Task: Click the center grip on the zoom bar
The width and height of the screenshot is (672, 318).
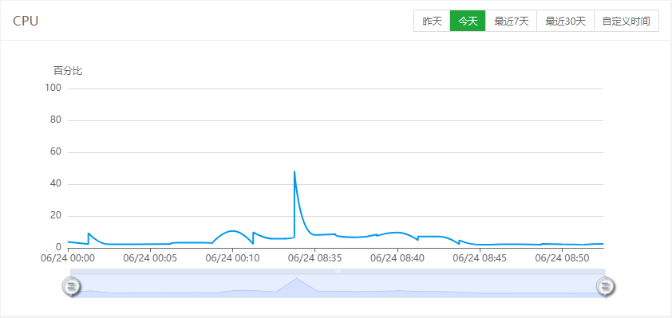Action: 338,271
